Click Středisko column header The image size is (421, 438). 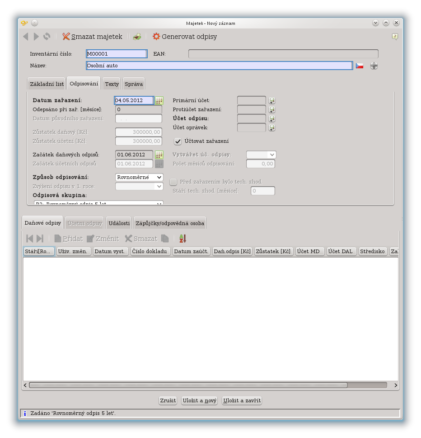tap(373, 251)
